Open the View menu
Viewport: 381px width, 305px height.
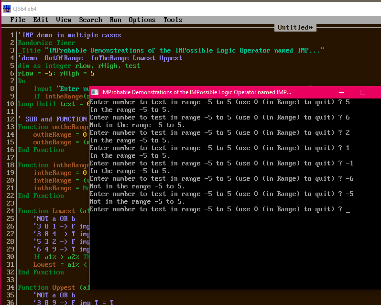[64, 20]
